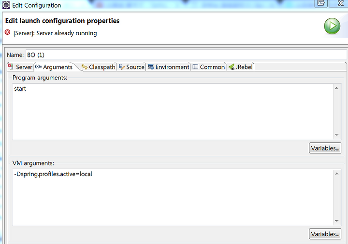The height and width of the screenshot is (244, 348).
Task: Click the restore window button in title bar
Action: (321, 3)
